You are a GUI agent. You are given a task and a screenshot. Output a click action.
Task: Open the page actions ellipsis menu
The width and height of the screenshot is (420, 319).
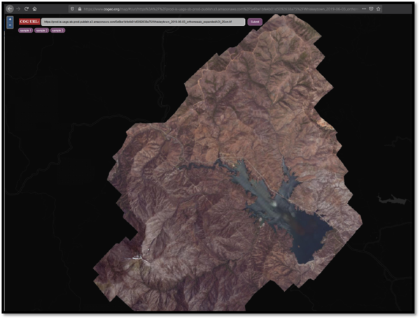(x=364, y=8)
